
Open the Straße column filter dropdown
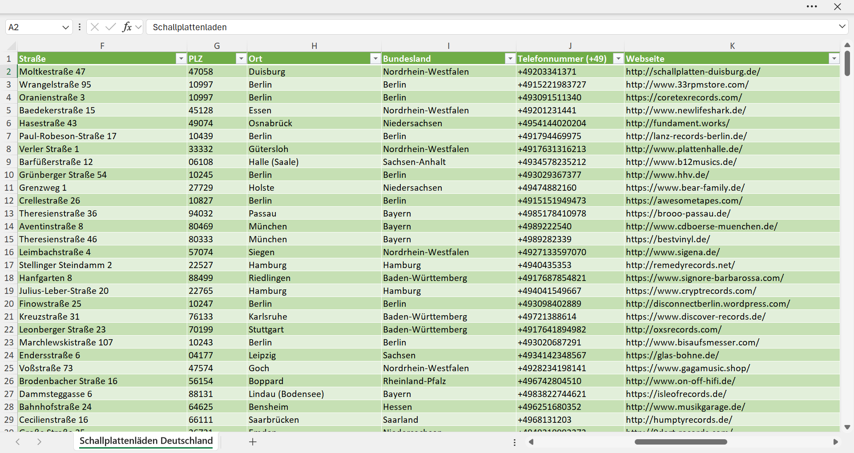pyautogui.click(x=181, y=59)
